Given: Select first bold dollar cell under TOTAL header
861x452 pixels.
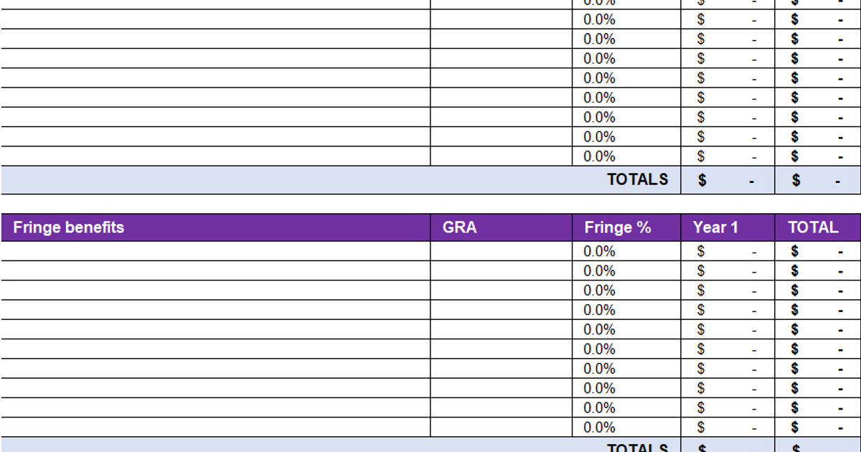Looking at the screenshot, I should [x=817, y=251].
